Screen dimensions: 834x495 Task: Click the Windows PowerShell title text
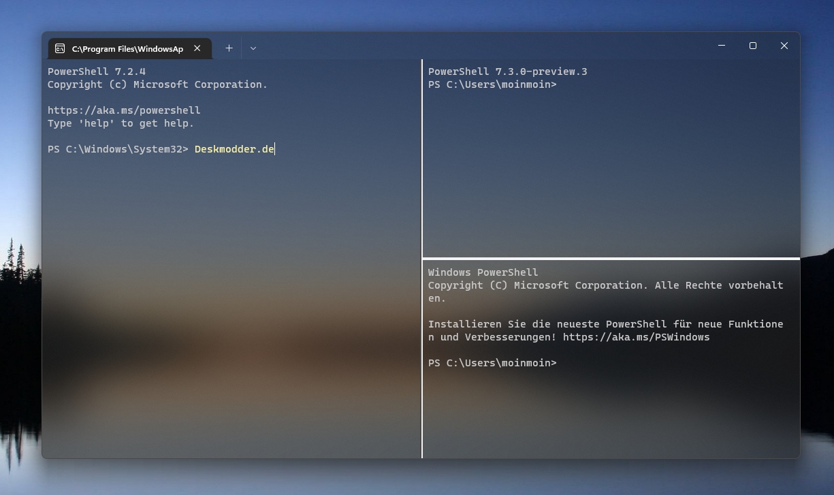point(483,272)
